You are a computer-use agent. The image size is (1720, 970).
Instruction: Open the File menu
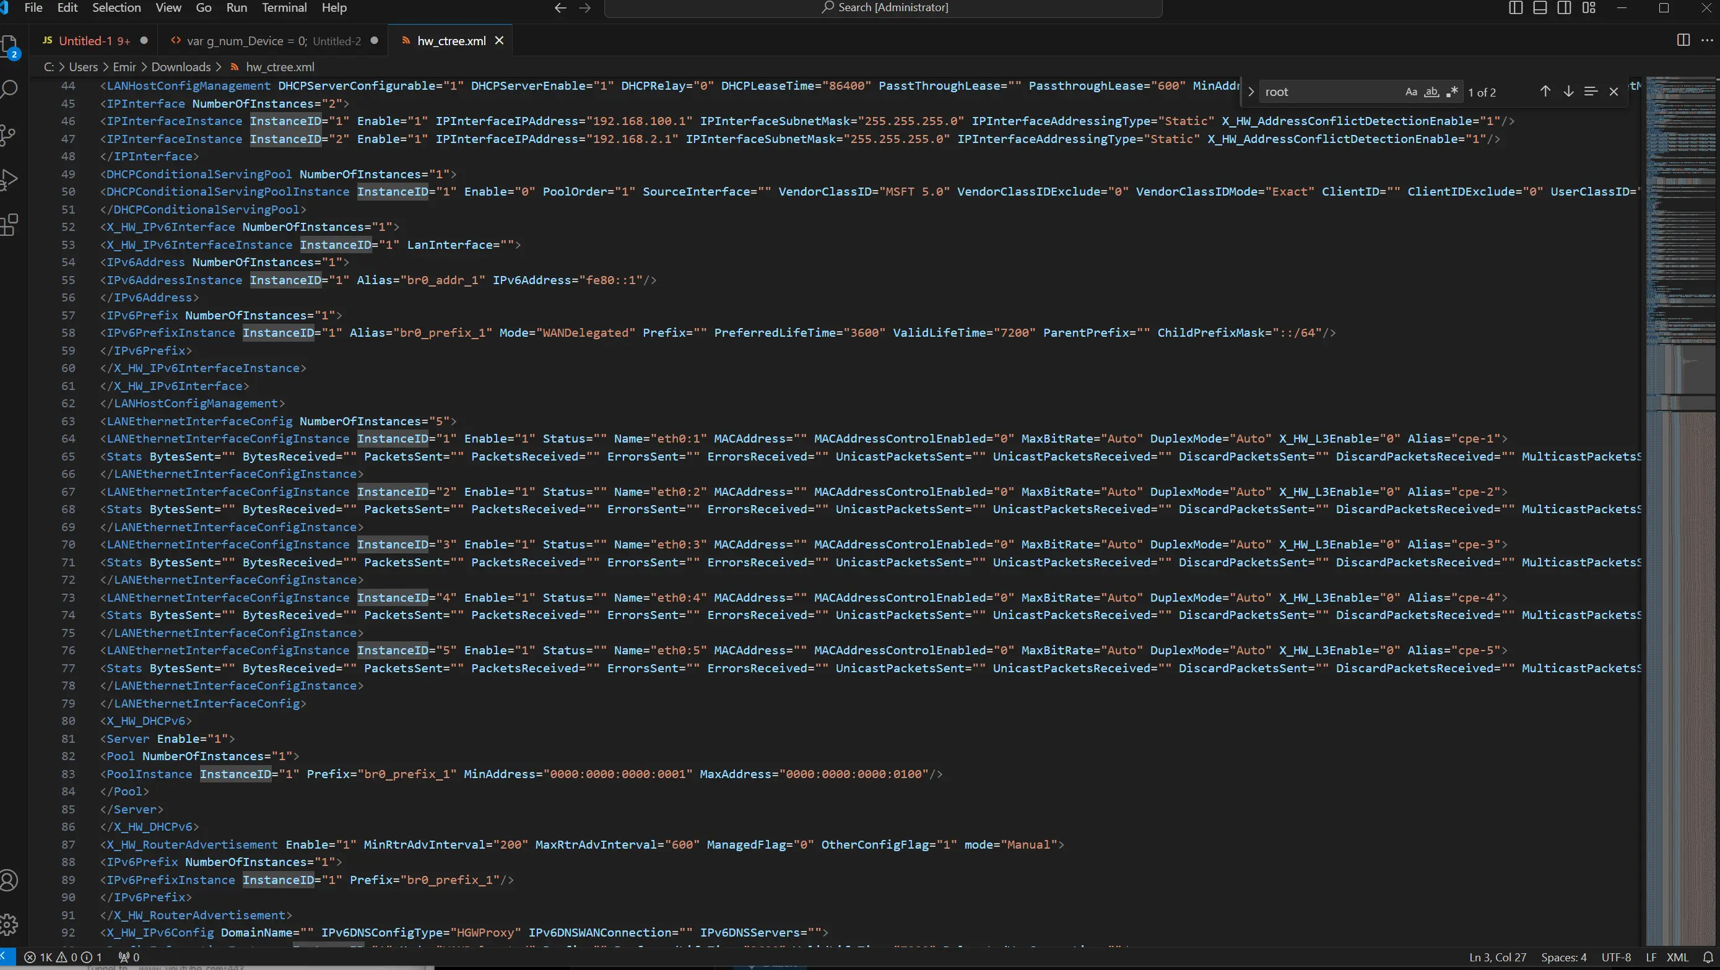point(33,8)
